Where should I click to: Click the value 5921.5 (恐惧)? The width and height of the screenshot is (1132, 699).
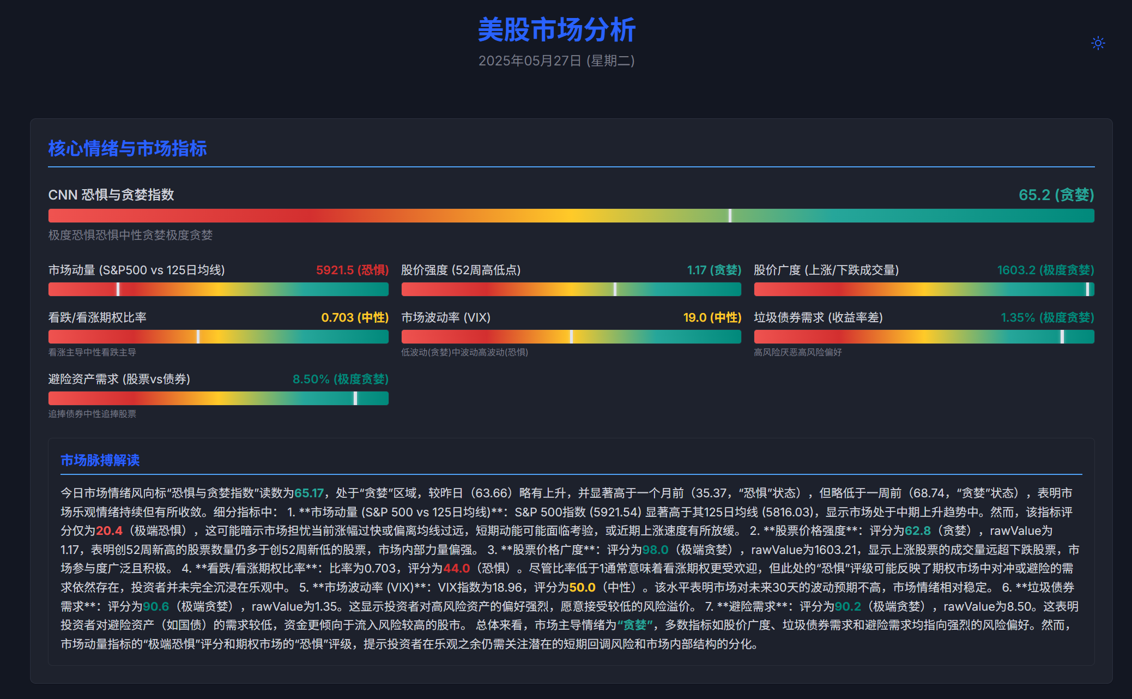[x=352, y=270]
